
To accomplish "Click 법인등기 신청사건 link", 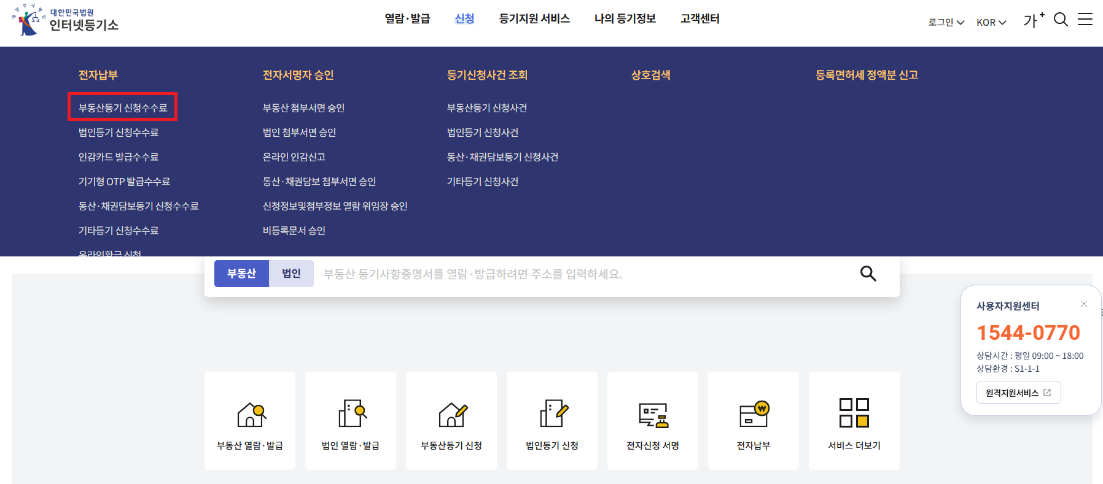I will [483, 133].
